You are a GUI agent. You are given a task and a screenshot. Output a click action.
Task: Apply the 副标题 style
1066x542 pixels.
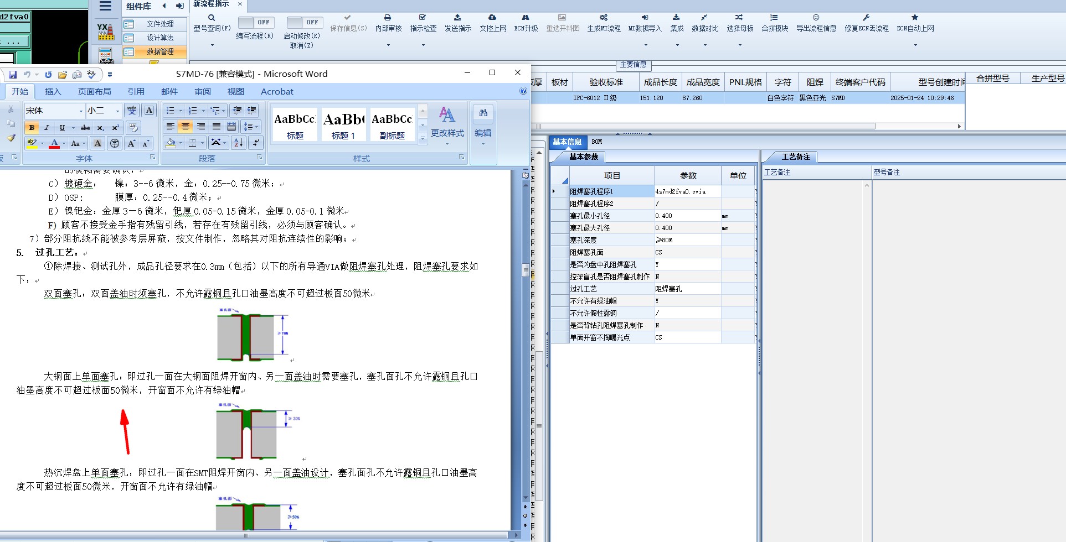392,124
